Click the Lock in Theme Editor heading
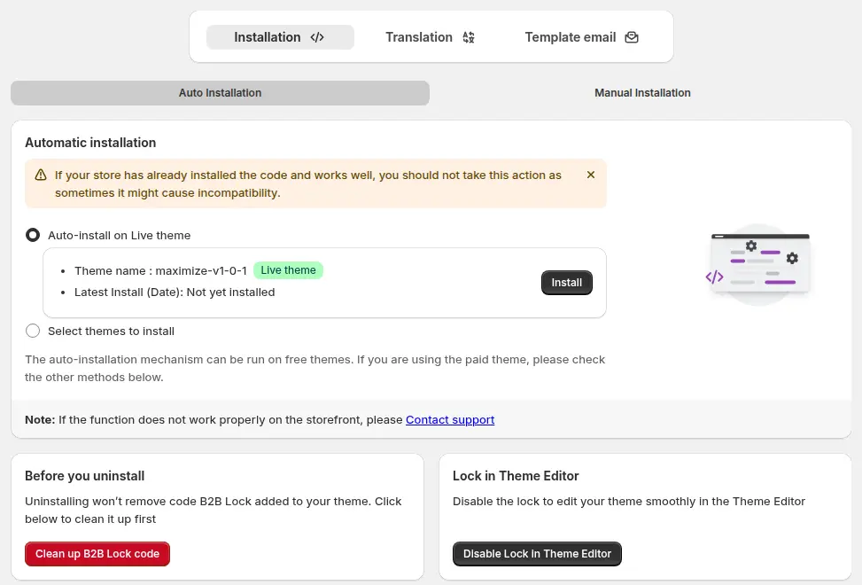 click(x=516, y=476)
